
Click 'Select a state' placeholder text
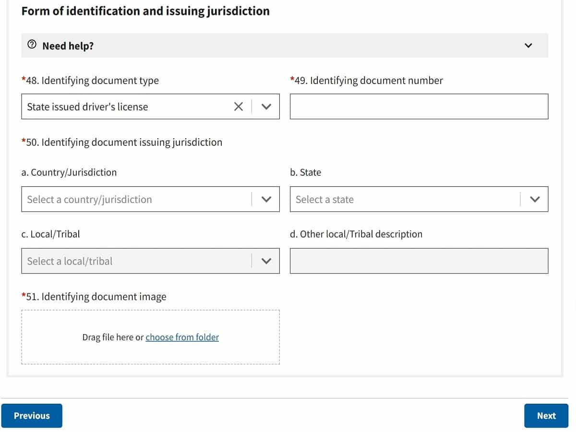[x=324, y=199]
